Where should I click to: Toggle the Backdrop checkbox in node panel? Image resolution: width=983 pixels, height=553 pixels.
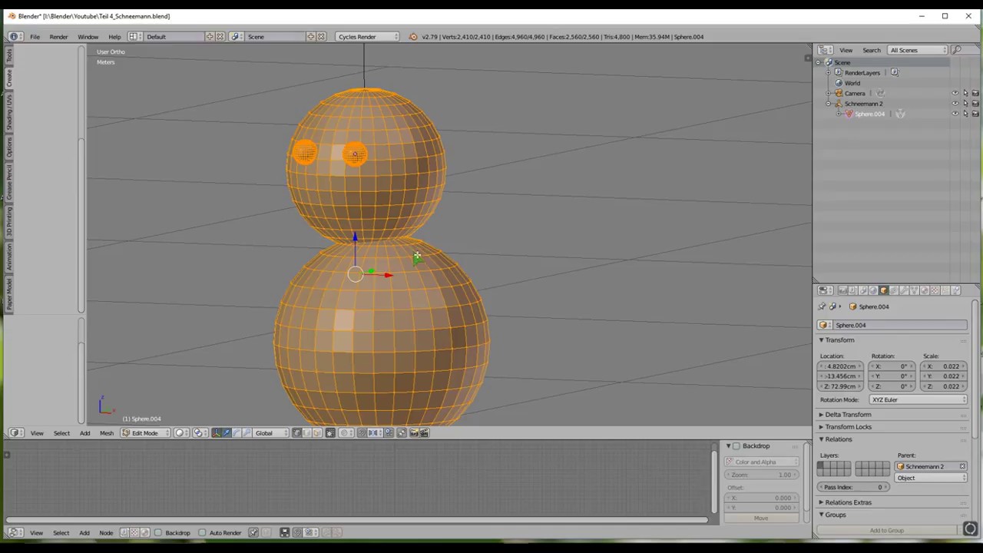pyautogui.click(x=736, y=446)
